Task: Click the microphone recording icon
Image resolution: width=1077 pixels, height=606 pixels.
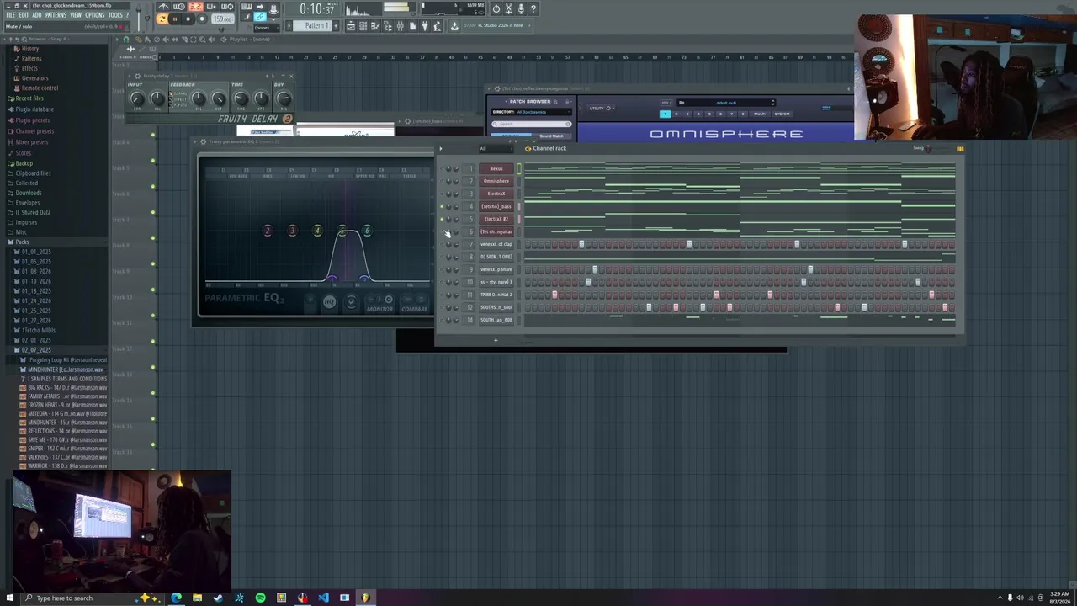Action: pyautogui.click(x=521, y=8)
